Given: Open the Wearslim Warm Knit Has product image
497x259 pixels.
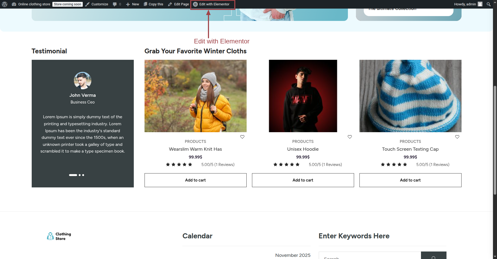Looking at the screenshot, I should click(195, 96).
